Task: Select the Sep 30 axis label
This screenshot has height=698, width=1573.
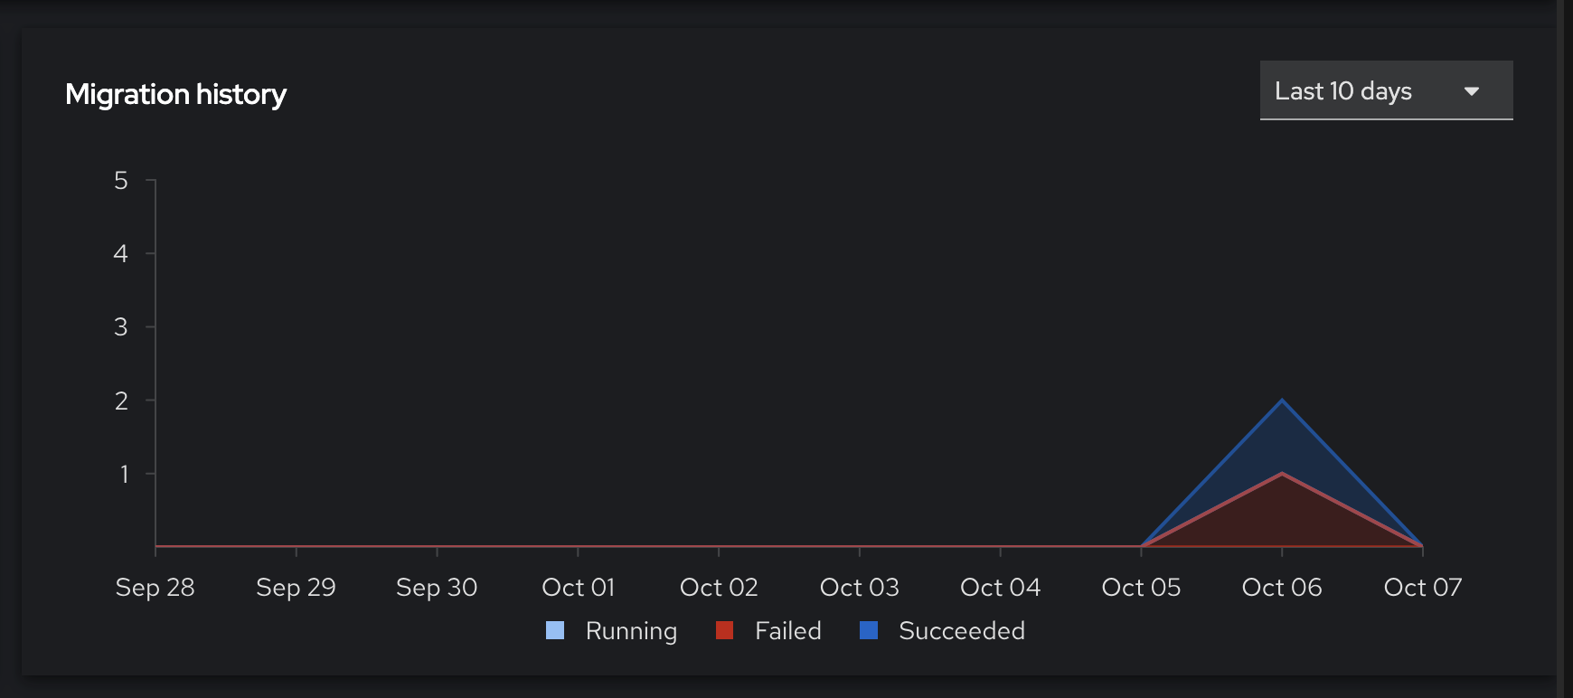Action: (437, 588)
